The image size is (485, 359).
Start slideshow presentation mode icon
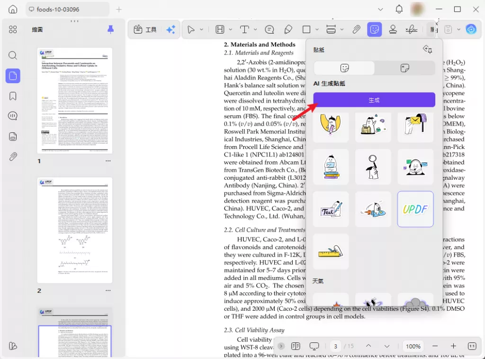314,346
